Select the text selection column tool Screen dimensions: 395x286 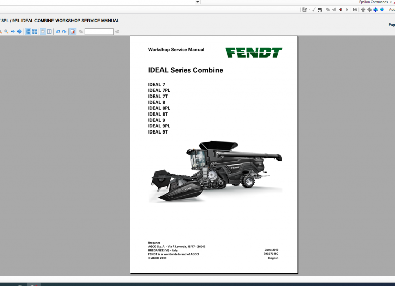point(49,31)
